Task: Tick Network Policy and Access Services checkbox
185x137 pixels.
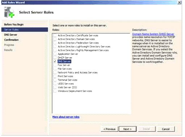Action: (x=55, y=72)
